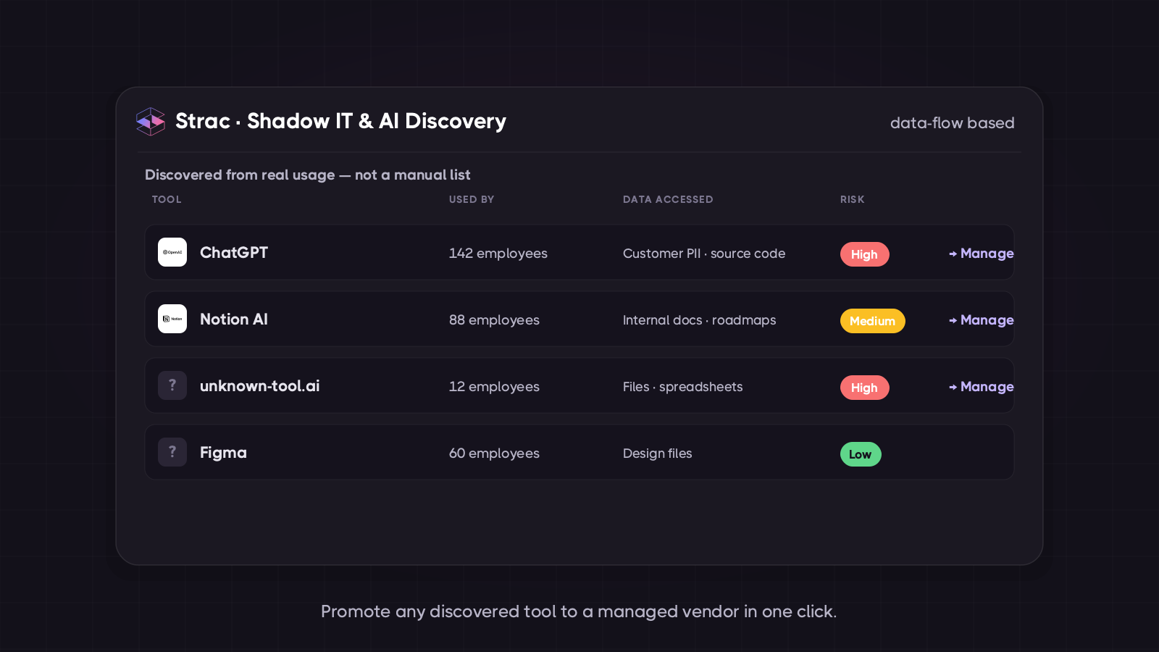Click the TOOL column header

[167, 199]
